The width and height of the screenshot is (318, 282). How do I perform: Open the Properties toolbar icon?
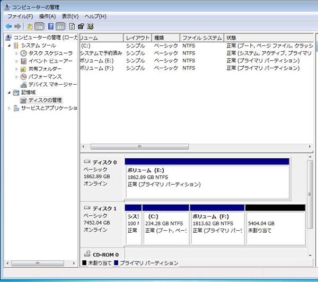point(81,26)
